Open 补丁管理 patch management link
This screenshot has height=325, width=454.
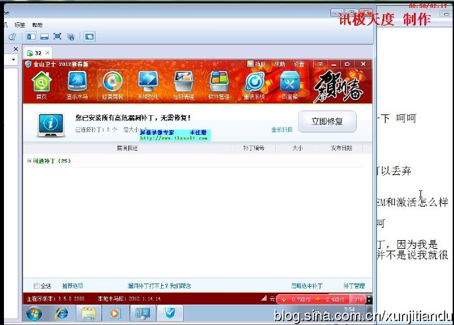coord(354,286)
